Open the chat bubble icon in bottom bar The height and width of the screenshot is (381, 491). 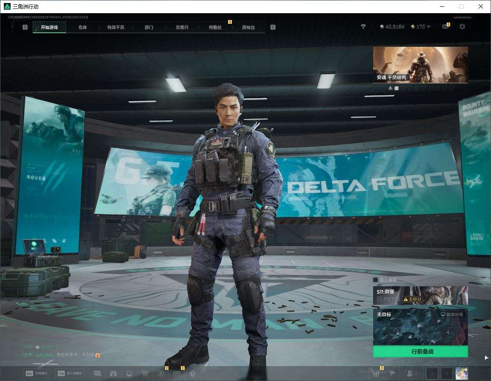click(97, 373)
